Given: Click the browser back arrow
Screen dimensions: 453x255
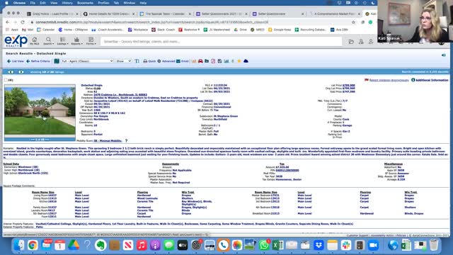Looking at the screenshot, I should [x=8, y=22].
